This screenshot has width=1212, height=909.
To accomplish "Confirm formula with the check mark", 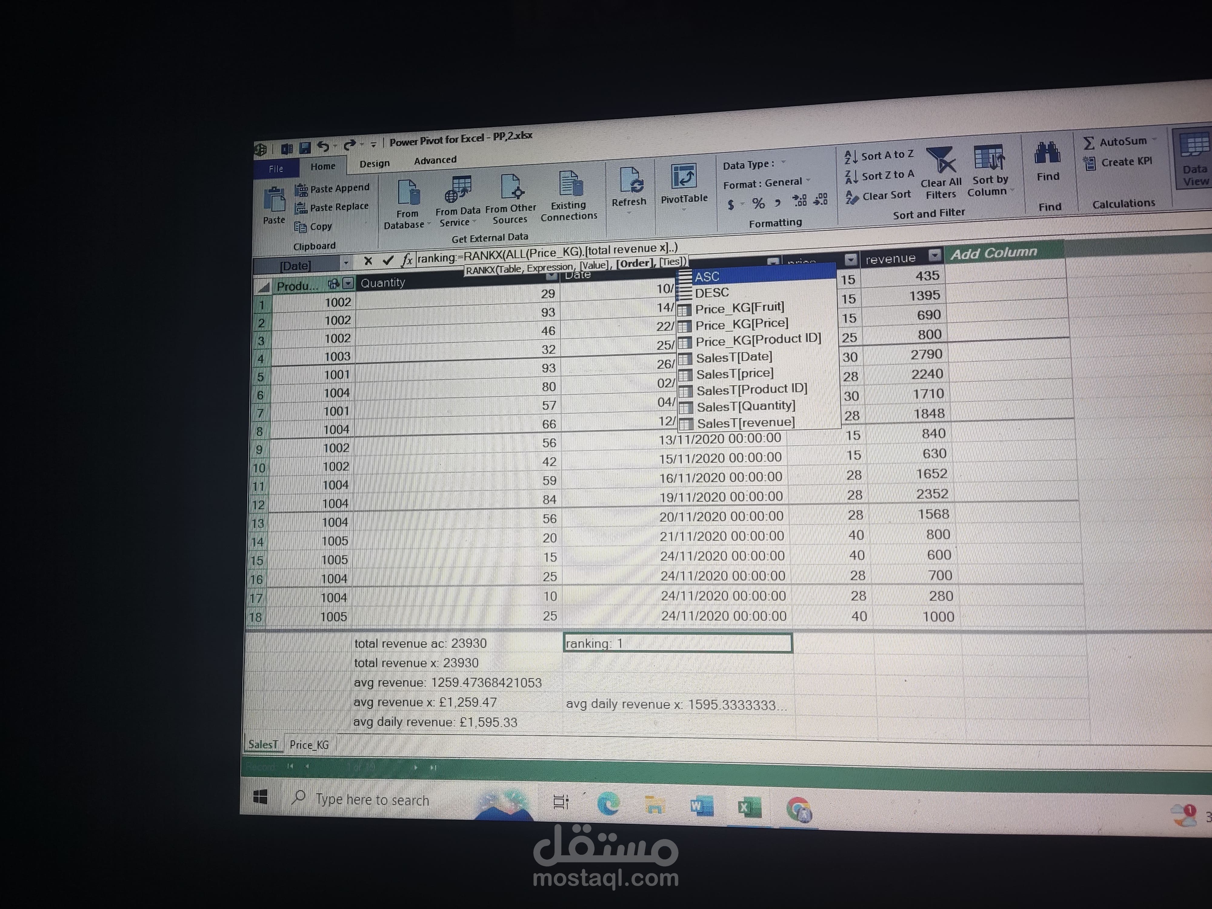I will 388,260.
